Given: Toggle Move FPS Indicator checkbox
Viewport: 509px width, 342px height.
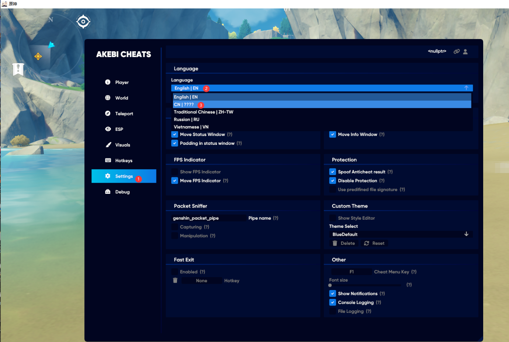Looking at the screenshot, I should tap(175, 181).
